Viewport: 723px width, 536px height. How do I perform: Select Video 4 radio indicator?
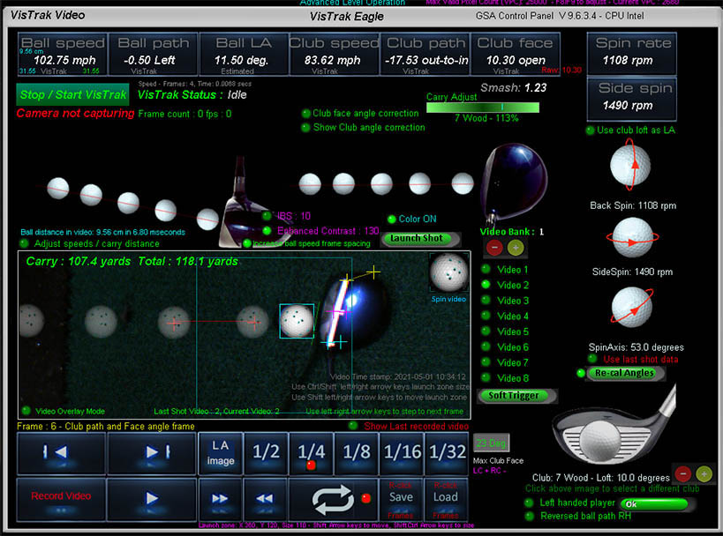tap(486, 316)
